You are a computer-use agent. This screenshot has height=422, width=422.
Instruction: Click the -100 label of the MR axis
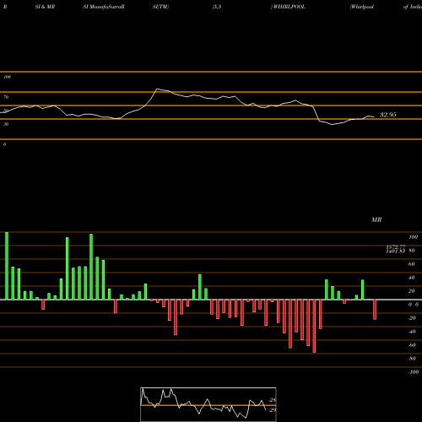(413, 372)
